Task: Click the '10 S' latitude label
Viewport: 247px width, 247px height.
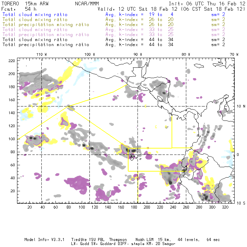Action: [x=241, y=203]
